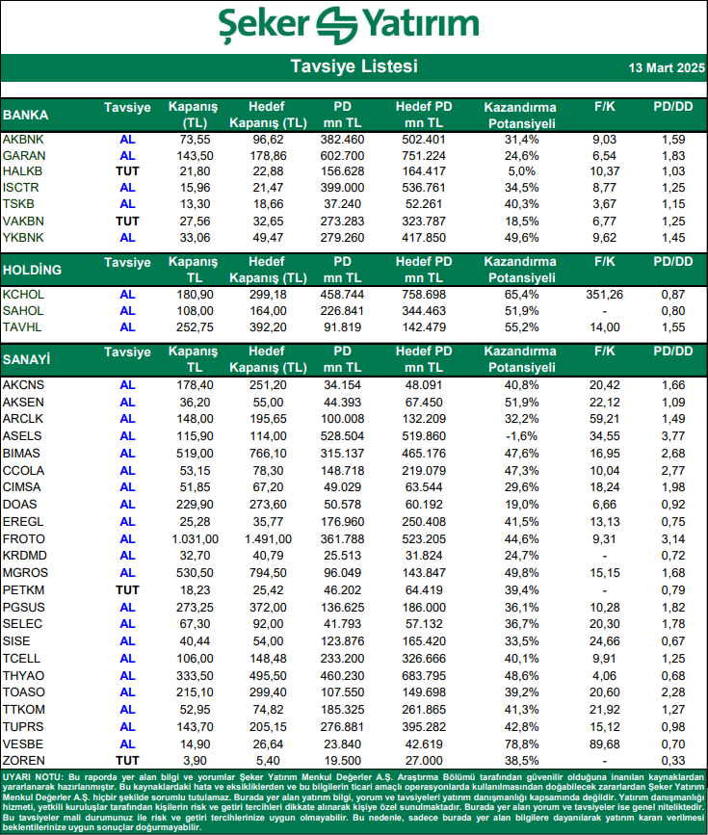This screenshot has width=708, height=835.
Task: Click the F/K value 351,26 for KCHOL
Action: pyautogui.click(x=606, y=294)
